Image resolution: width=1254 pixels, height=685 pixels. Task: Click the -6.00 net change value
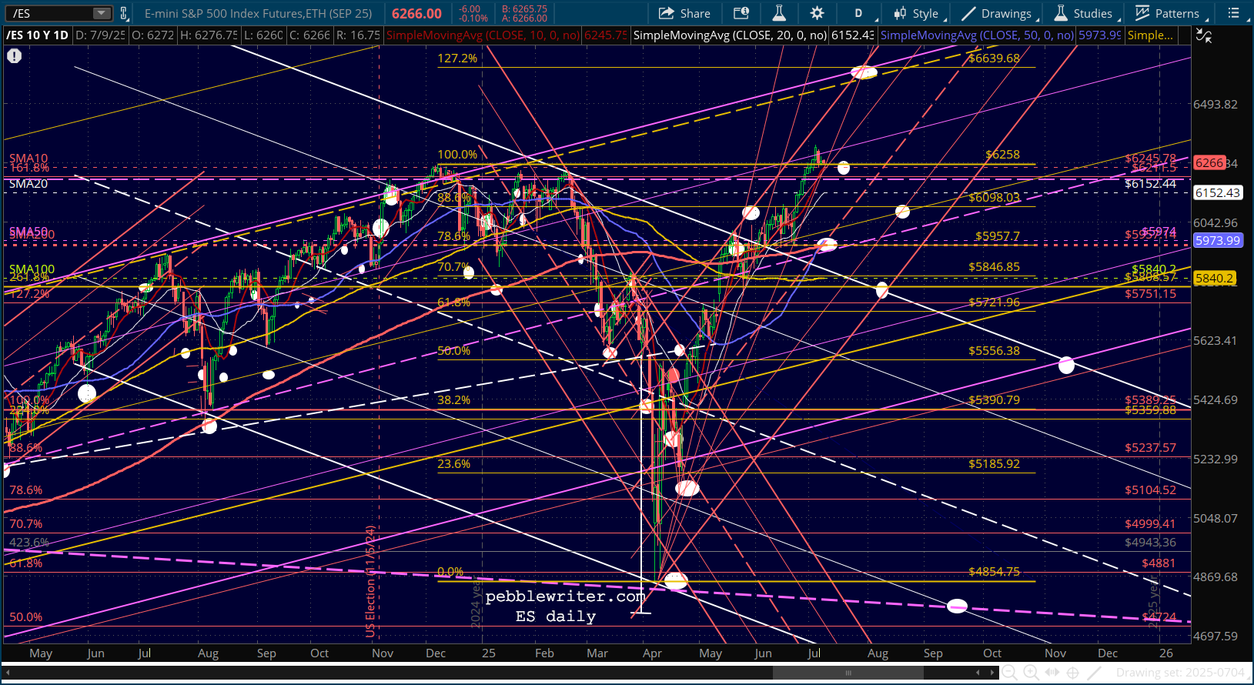(x=470, y=8)
